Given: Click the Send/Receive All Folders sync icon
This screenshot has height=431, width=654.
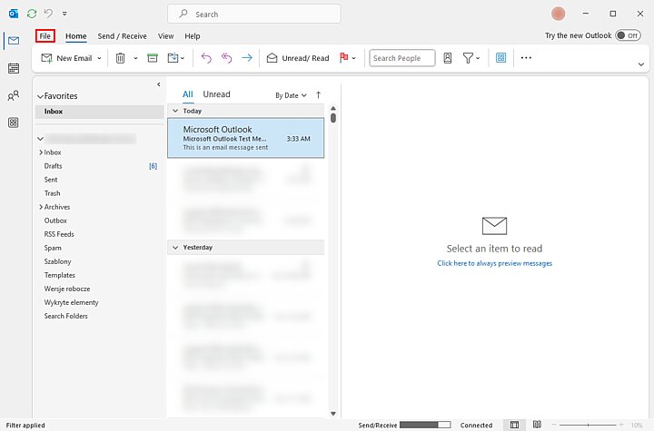Looking at the screenshot, I should click(x=32, y=14).
